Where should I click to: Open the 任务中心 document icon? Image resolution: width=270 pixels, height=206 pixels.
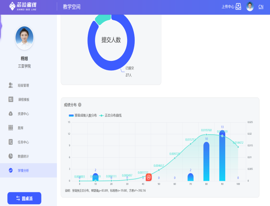tap(11, 142)
